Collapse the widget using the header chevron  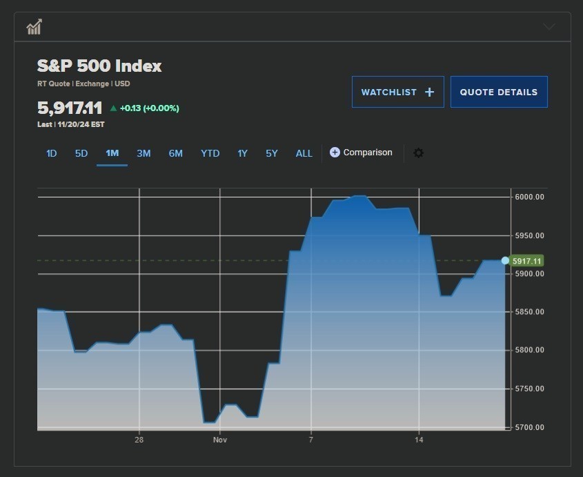pos(549,27)
